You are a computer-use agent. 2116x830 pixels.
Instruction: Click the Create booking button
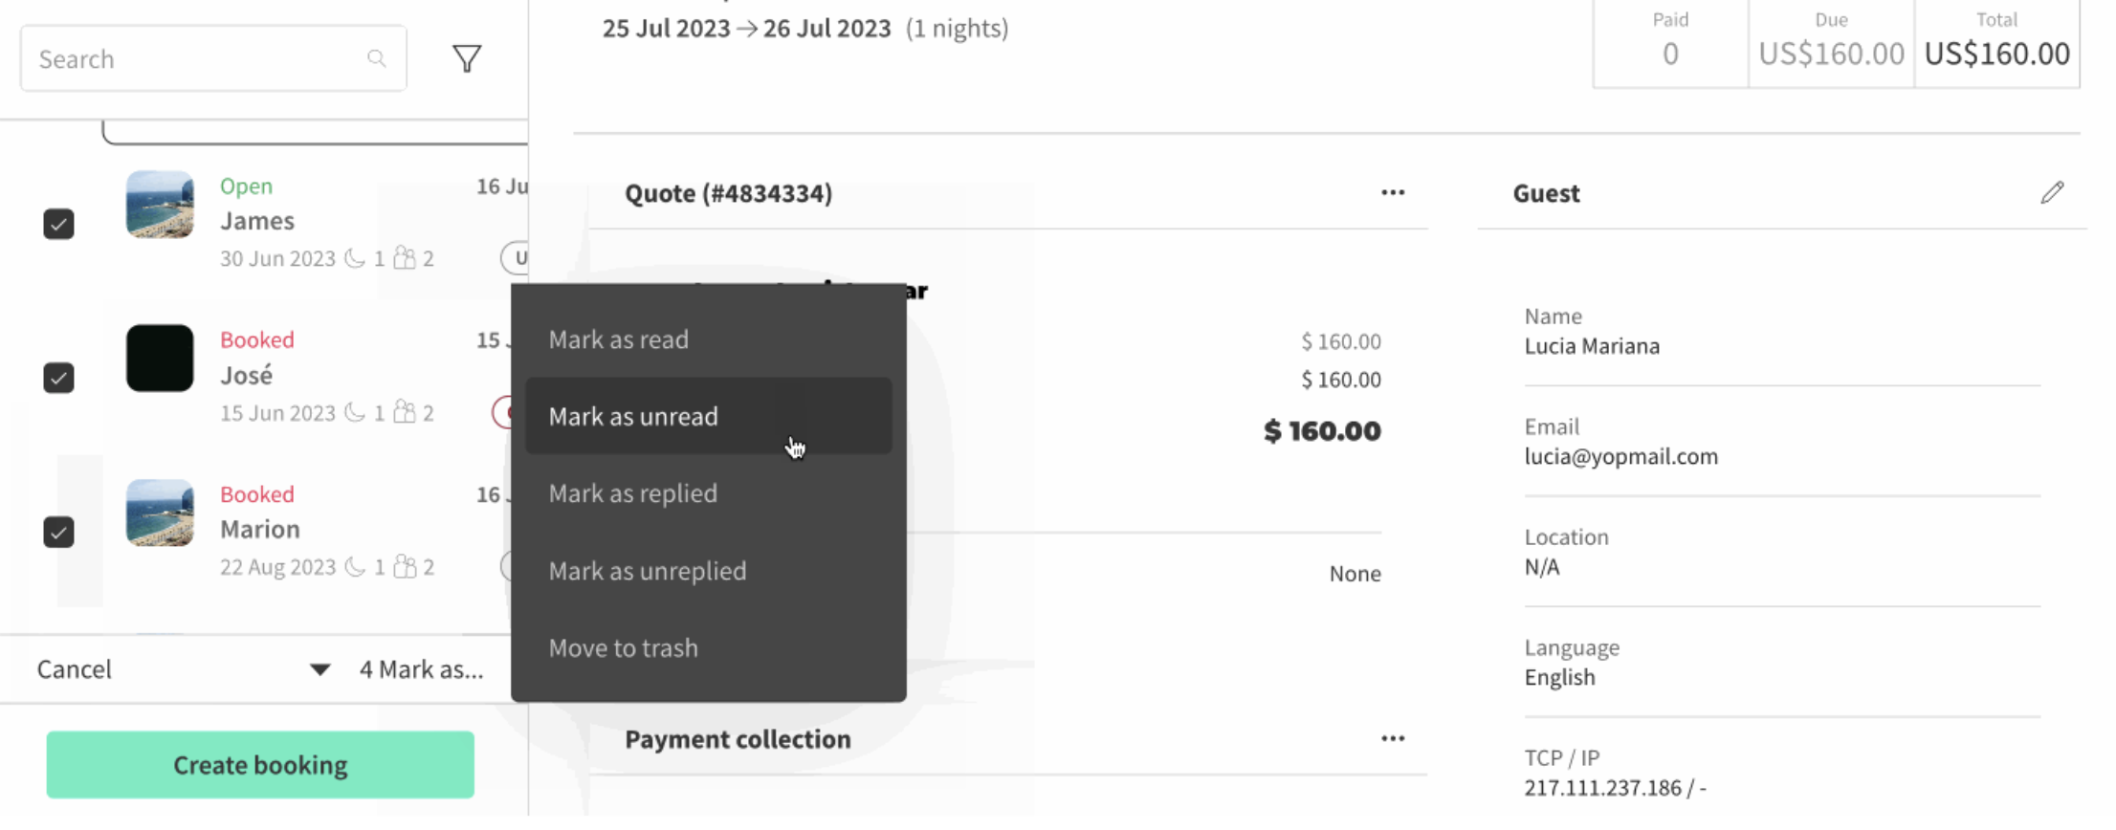pyautogui.click(x=259, y=764)
